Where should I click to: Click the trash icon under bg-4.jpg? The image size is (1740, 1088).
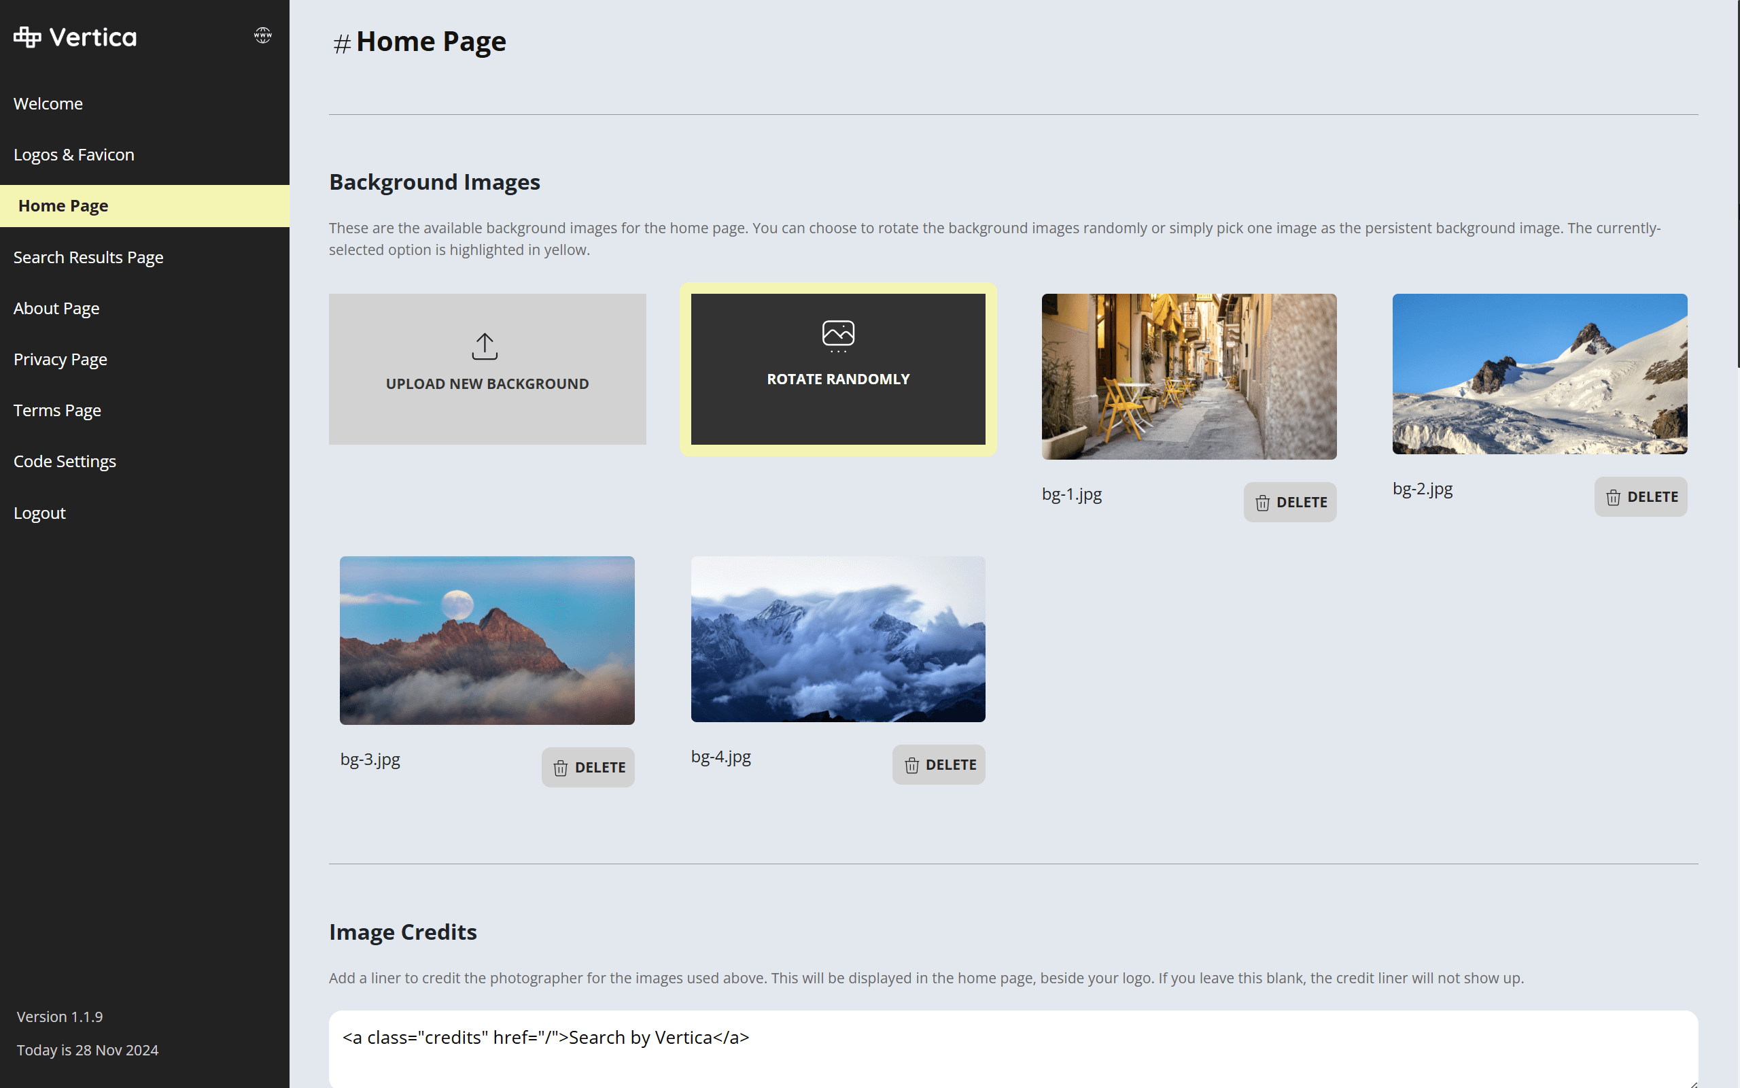(x=911, y=765)
